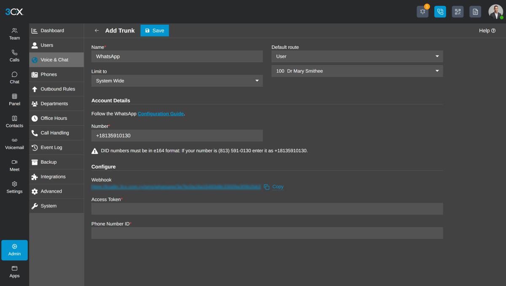Screen dimensions: 506x286
Task: Open Voicemail section
Action: 14,143
